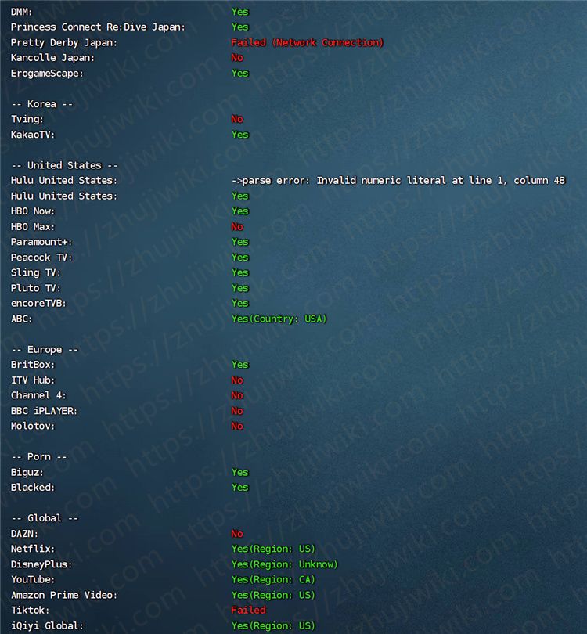Click the KakaoTV Yes result

click(239, 135)
